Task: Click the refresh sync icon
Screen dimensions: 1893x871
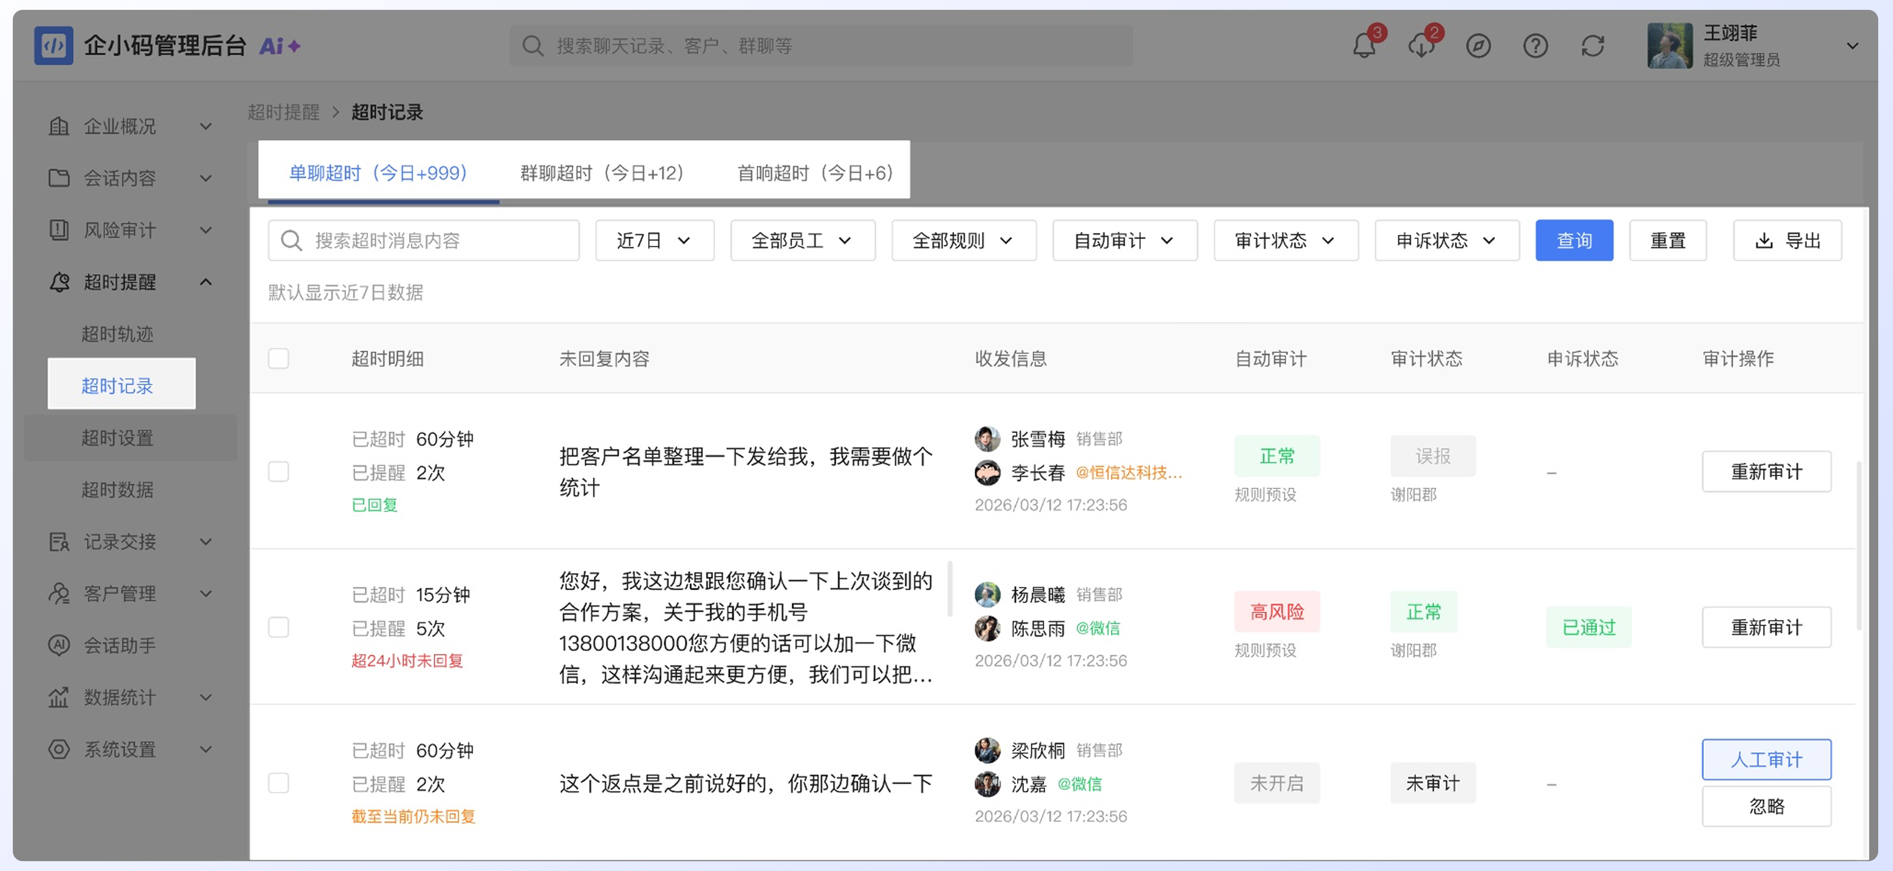Action: (1592, 46)
